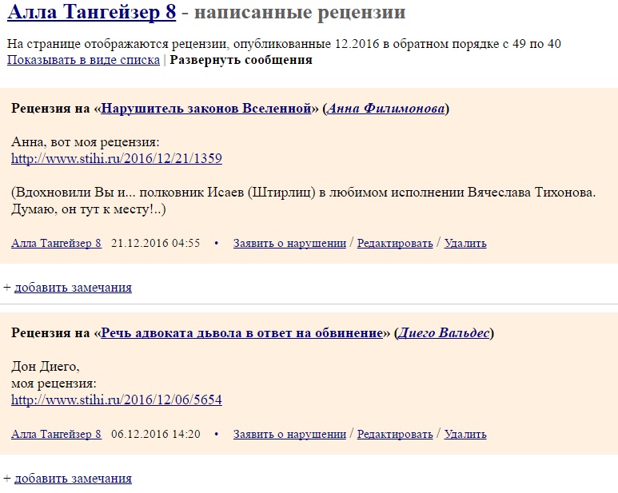
Task: Click 'Удалить' on the 21.12.2016 review
Action: tap(465, 244)
